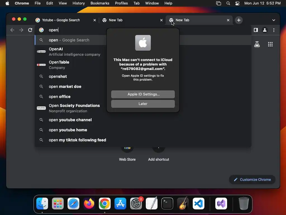The image size is (286, 215).
Task: Open Launchpad from the Dock
Action: (x=58, y=204)
